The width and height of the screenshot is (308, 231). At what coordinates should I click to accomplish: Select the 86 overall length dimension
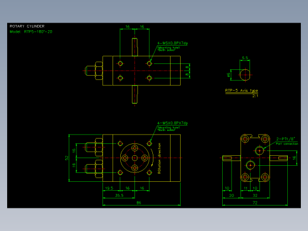pyautogui.click(x=139, y=203)
